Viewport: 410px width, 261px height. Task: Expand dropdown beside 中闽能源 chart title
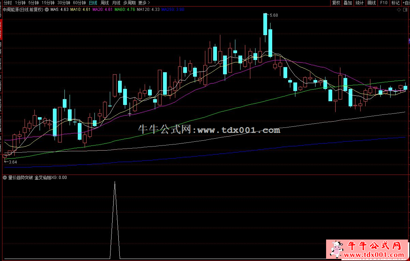tap(47, 10)
